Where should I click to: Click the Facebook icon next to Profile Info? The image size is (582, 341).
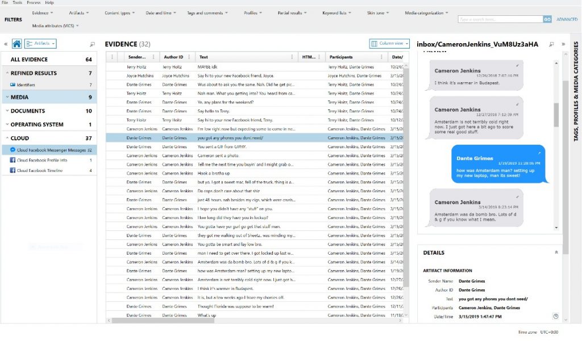(x=13, y=160)
